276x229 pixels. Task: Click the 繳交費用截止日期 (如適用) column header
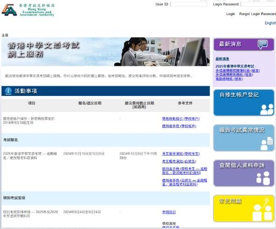pyautogui.click(x=139, y=105)
